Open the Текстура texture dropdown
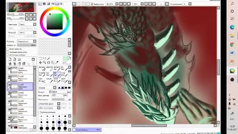The image size is (238, 134). [27, 24]
